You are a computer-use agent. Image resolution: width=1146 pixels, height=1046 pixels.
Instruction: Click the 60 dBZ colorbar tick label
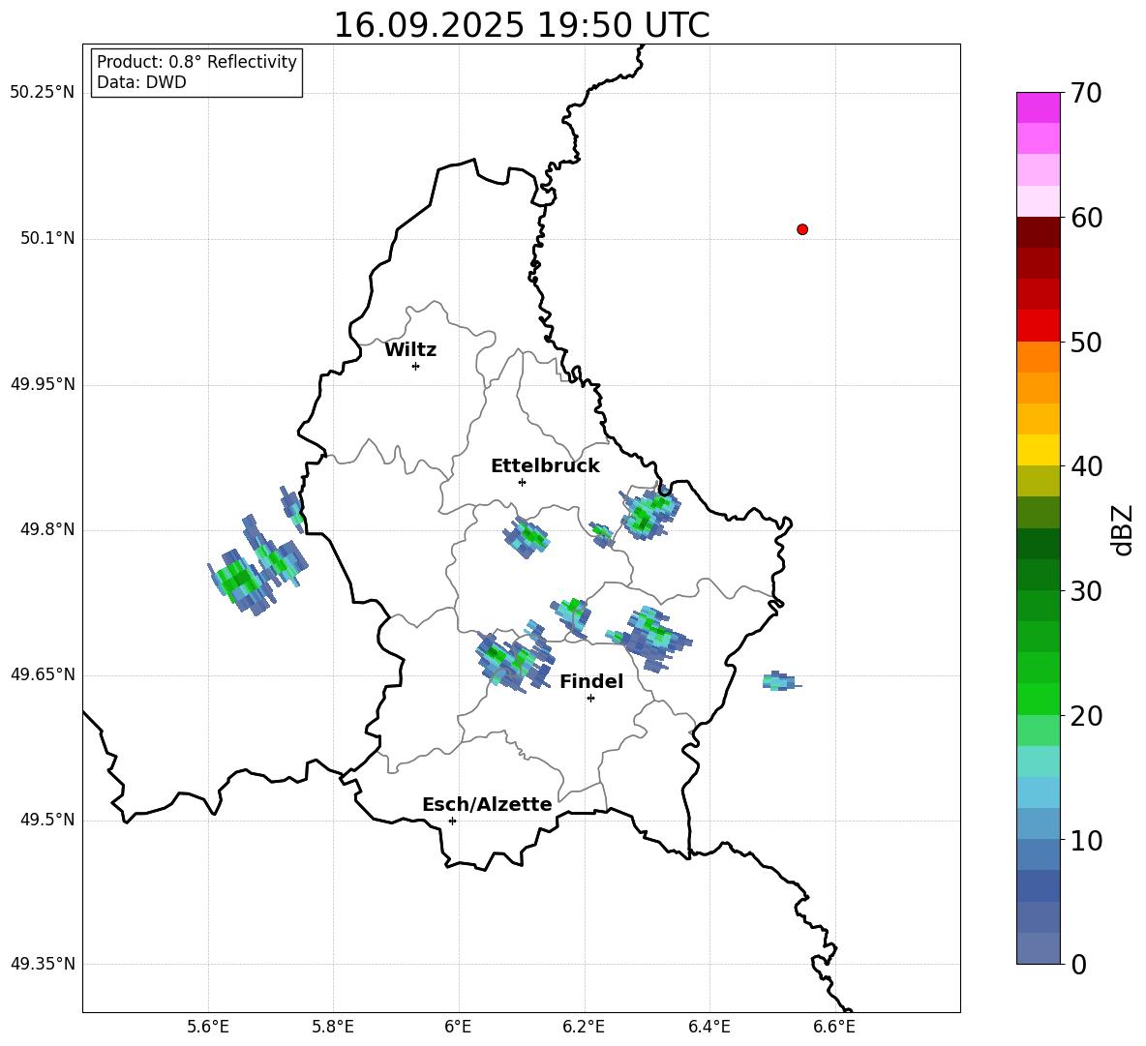click(1086, 218)
